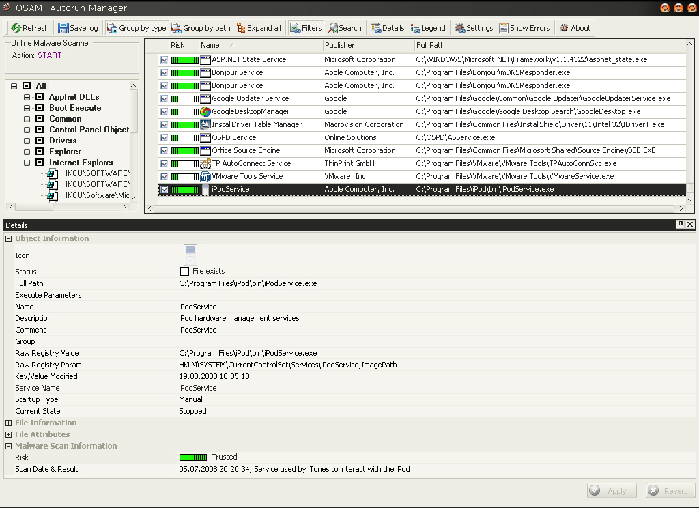Click the OSPD Service risk level bar
Screen dimensions: 699x508
click(x=185, y=138)
